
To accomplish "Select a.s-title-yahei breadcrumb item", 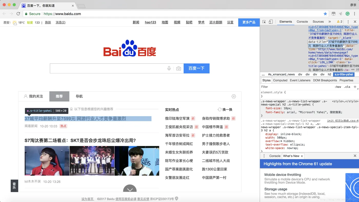I will [x=344, y=75].
